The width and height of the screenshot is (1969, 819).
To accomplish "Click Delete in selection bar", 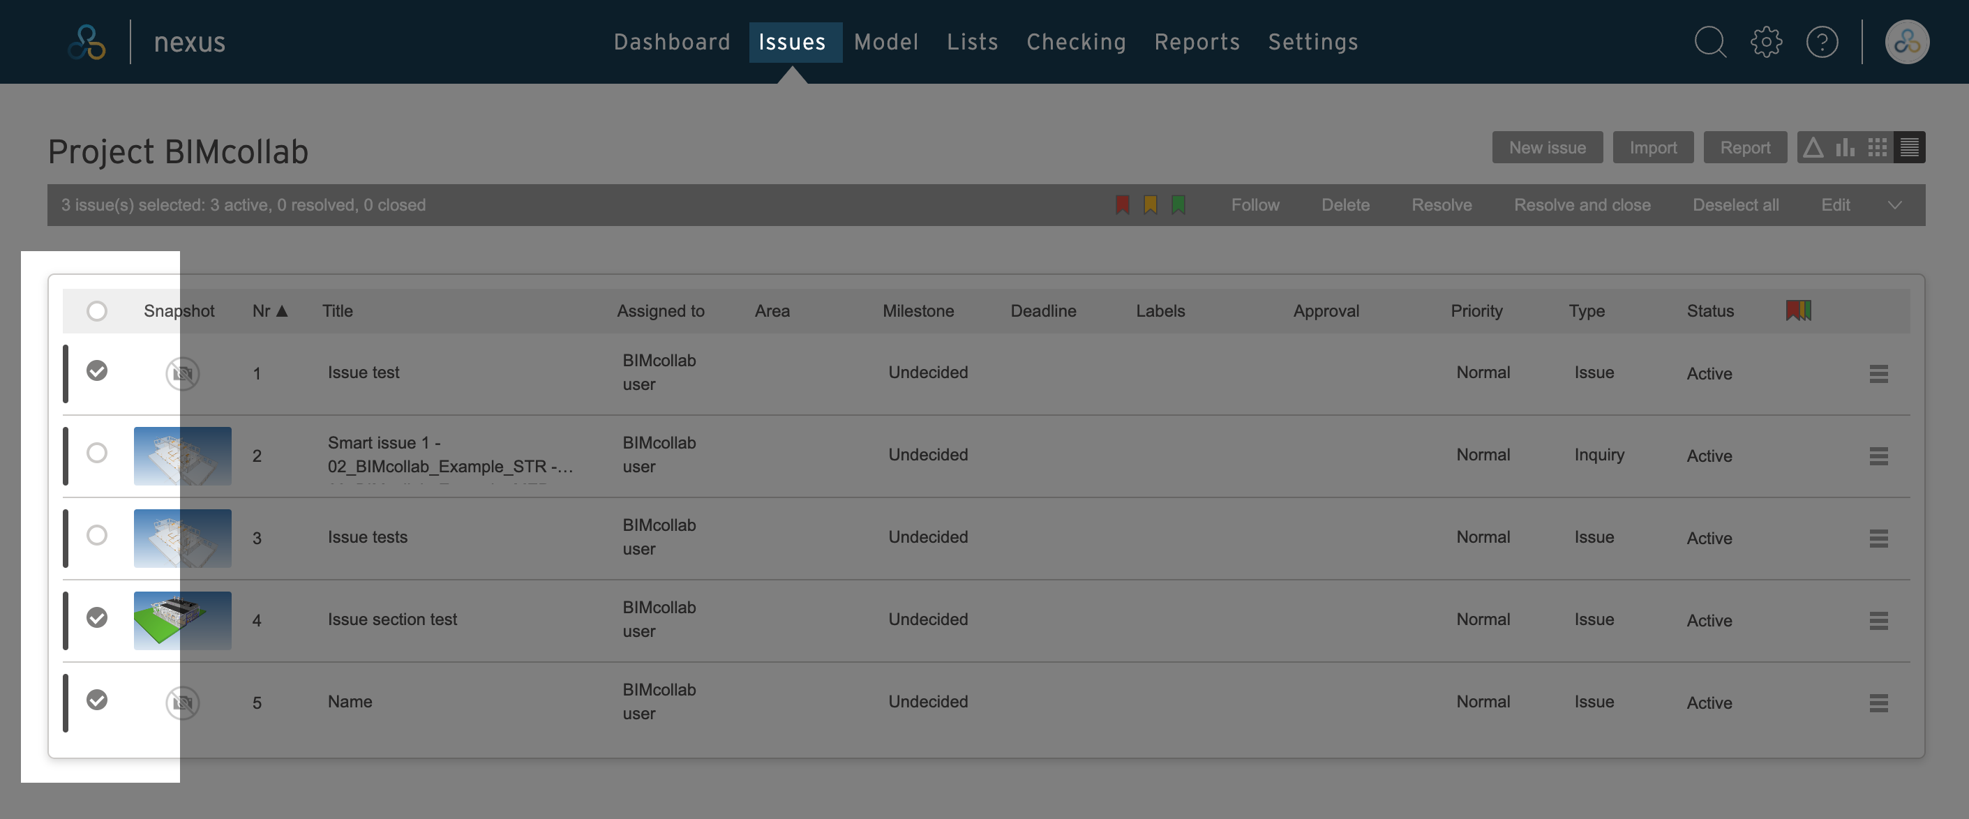I will click(1345, 205).
